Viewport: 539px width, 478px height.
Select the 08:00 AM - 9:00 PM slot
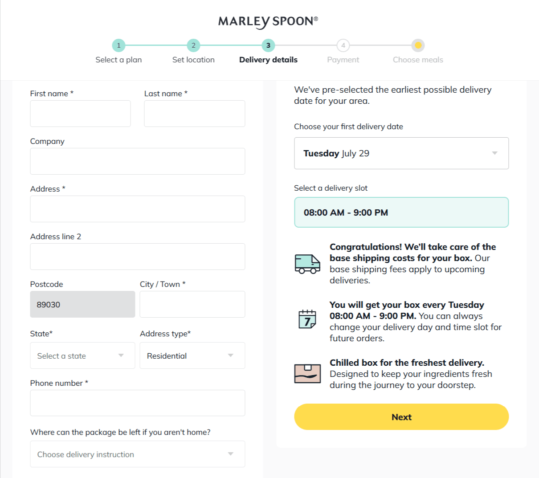tap(401, 212)
